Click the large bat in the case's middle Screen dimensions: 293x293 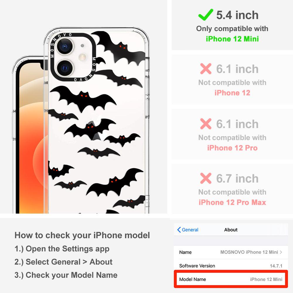(x=83, y=98)
